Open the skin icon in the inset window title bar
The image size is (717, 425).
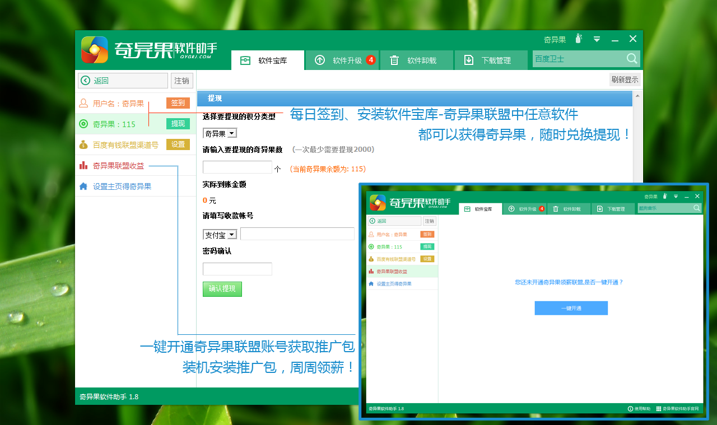[665, 197]
